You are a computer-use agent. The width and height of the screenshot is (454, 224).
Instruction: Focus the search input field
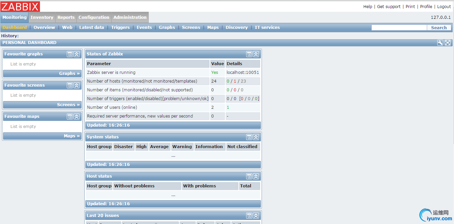[399, 28]
